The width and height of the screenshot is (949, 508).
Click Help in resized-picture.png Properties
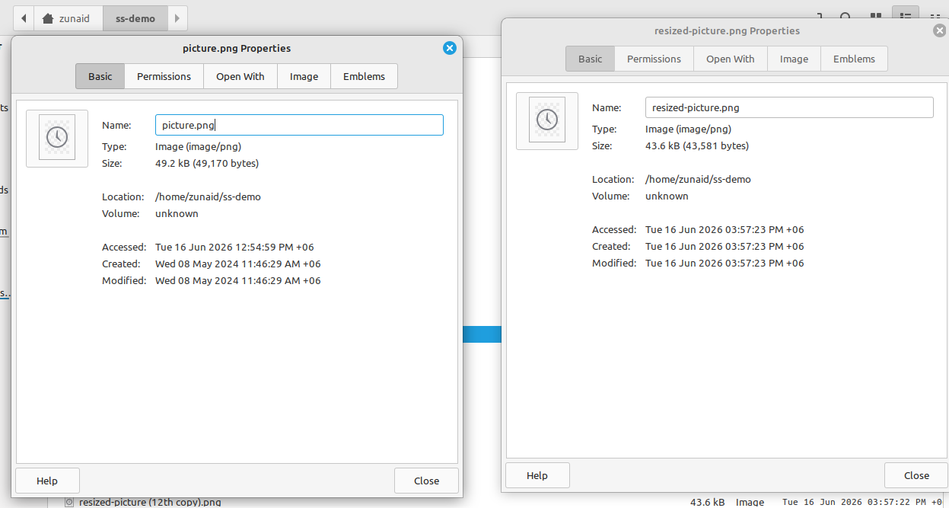click(537, 475)
